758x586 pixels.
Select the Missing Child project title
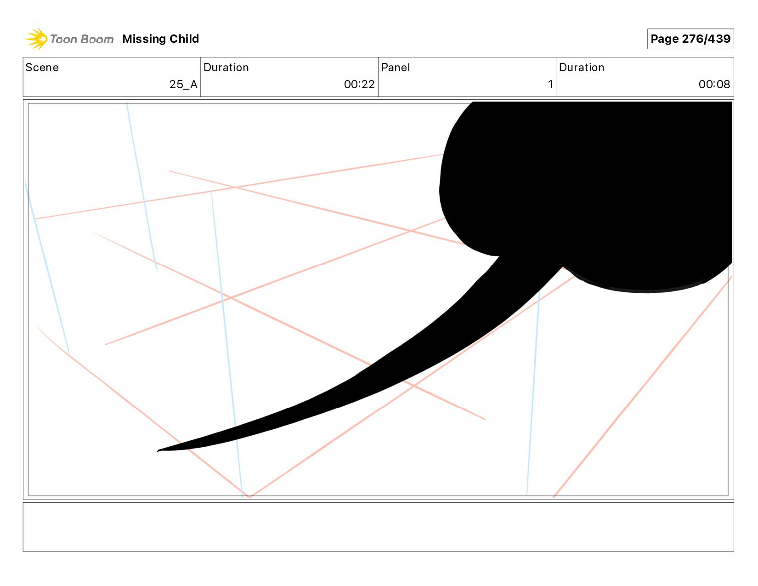(x=160, y=39)
